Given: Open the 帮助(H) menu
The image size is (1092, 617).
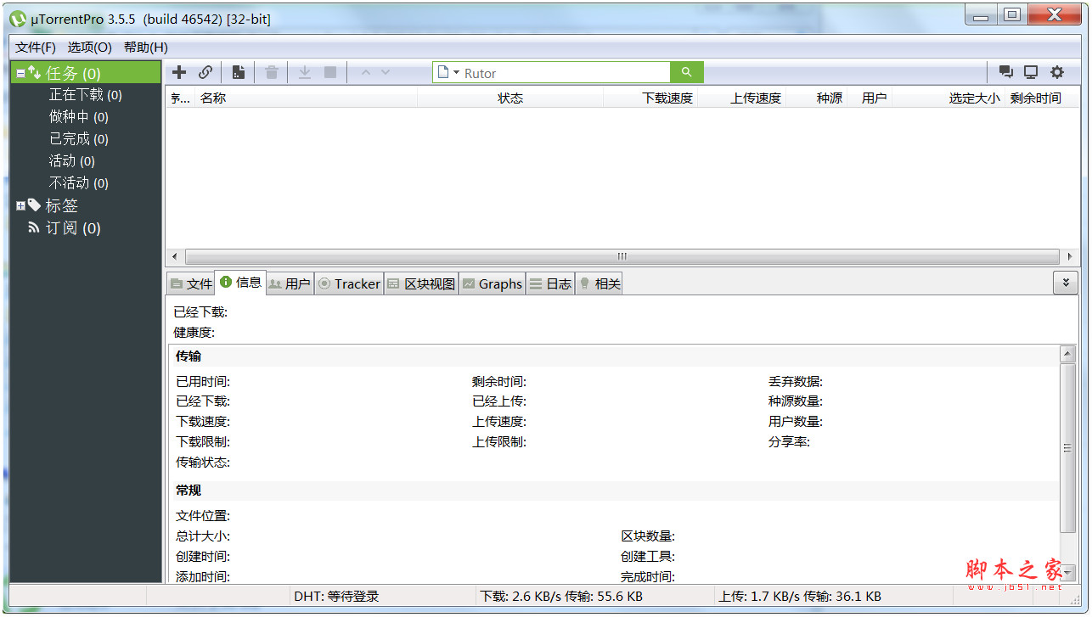Looking at the screenshot, I should pyautogui.click(x=146, y=48).
